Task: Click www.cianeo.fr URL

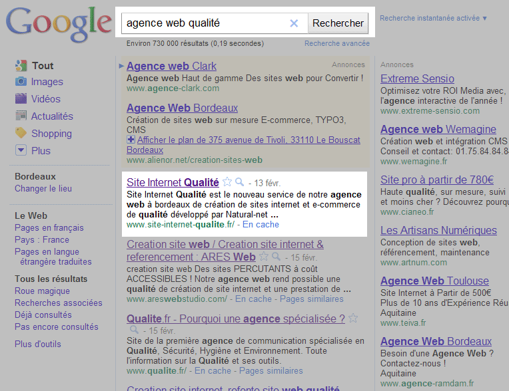Action: pos(407,212)
